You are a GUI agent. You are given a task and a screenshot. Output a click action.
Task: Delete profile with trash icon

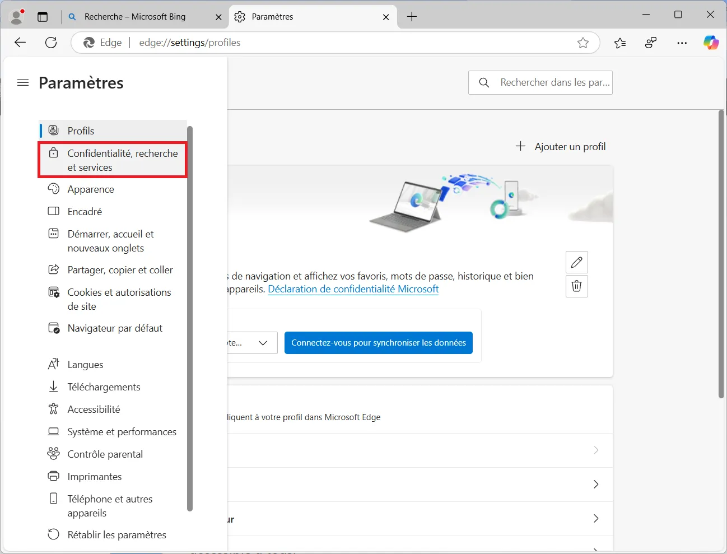pos(577,286)
